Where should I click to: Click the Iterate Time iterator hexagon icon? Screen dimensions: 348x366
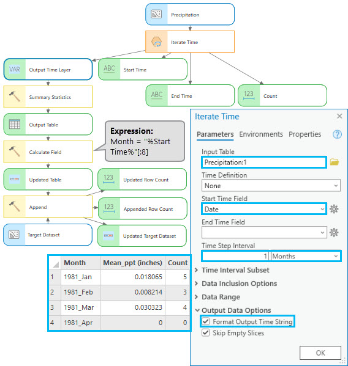[x=156, y=42]
